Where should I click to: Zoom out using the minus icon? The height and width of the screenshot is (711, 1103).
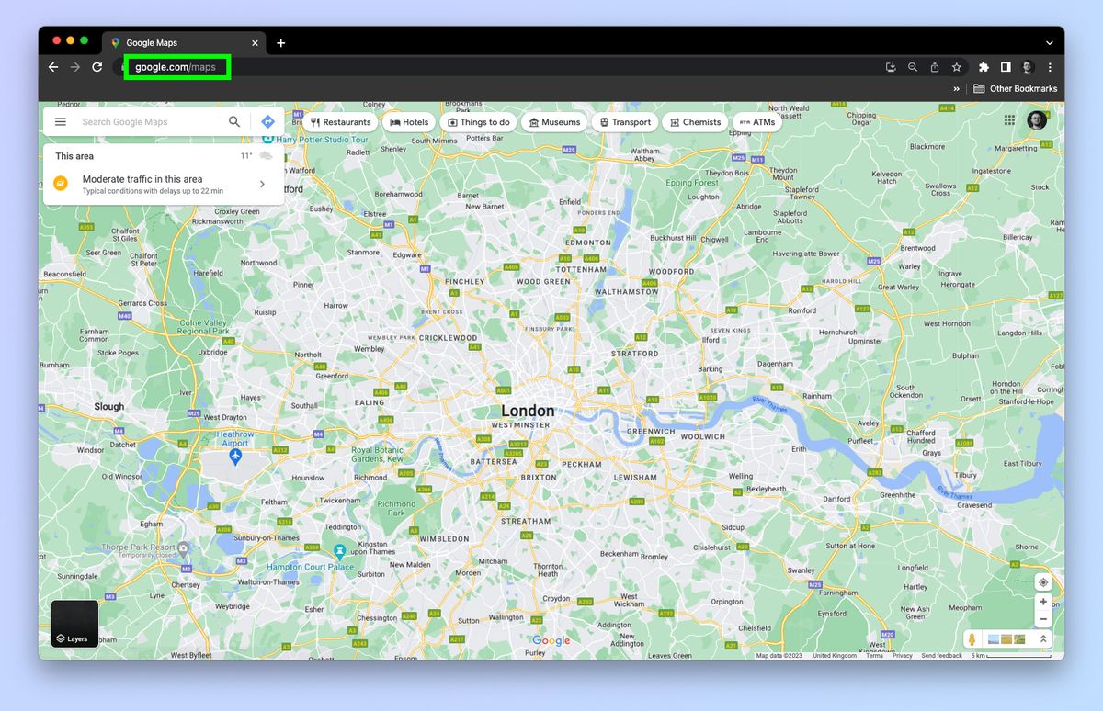pyautogui.click(x=1043, y=620)
